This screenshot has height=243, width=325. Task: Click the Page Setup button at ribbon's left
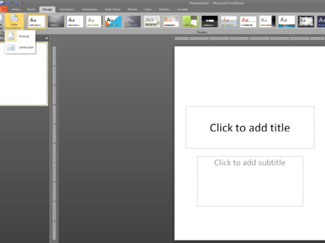coord(1,22)
